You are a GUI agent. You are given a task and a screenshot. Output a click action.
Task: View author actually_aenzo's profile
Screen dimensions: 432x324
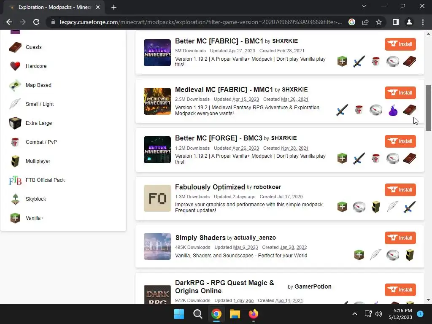[254, 238]
